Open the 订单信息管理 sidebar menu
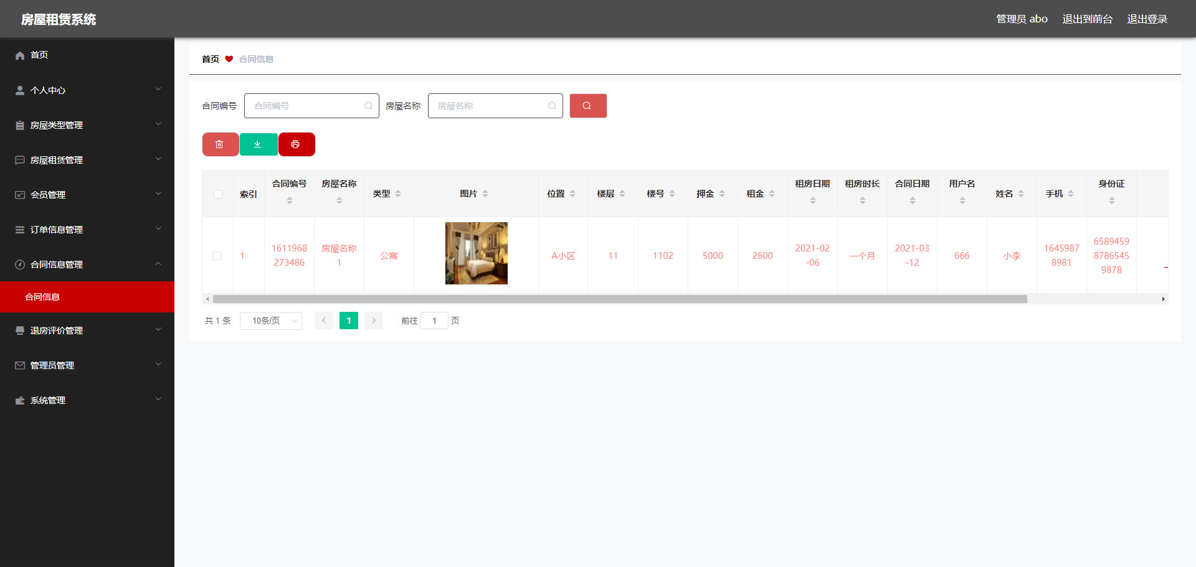Screen dimensions: 1196x567 (x=87, y=230)
